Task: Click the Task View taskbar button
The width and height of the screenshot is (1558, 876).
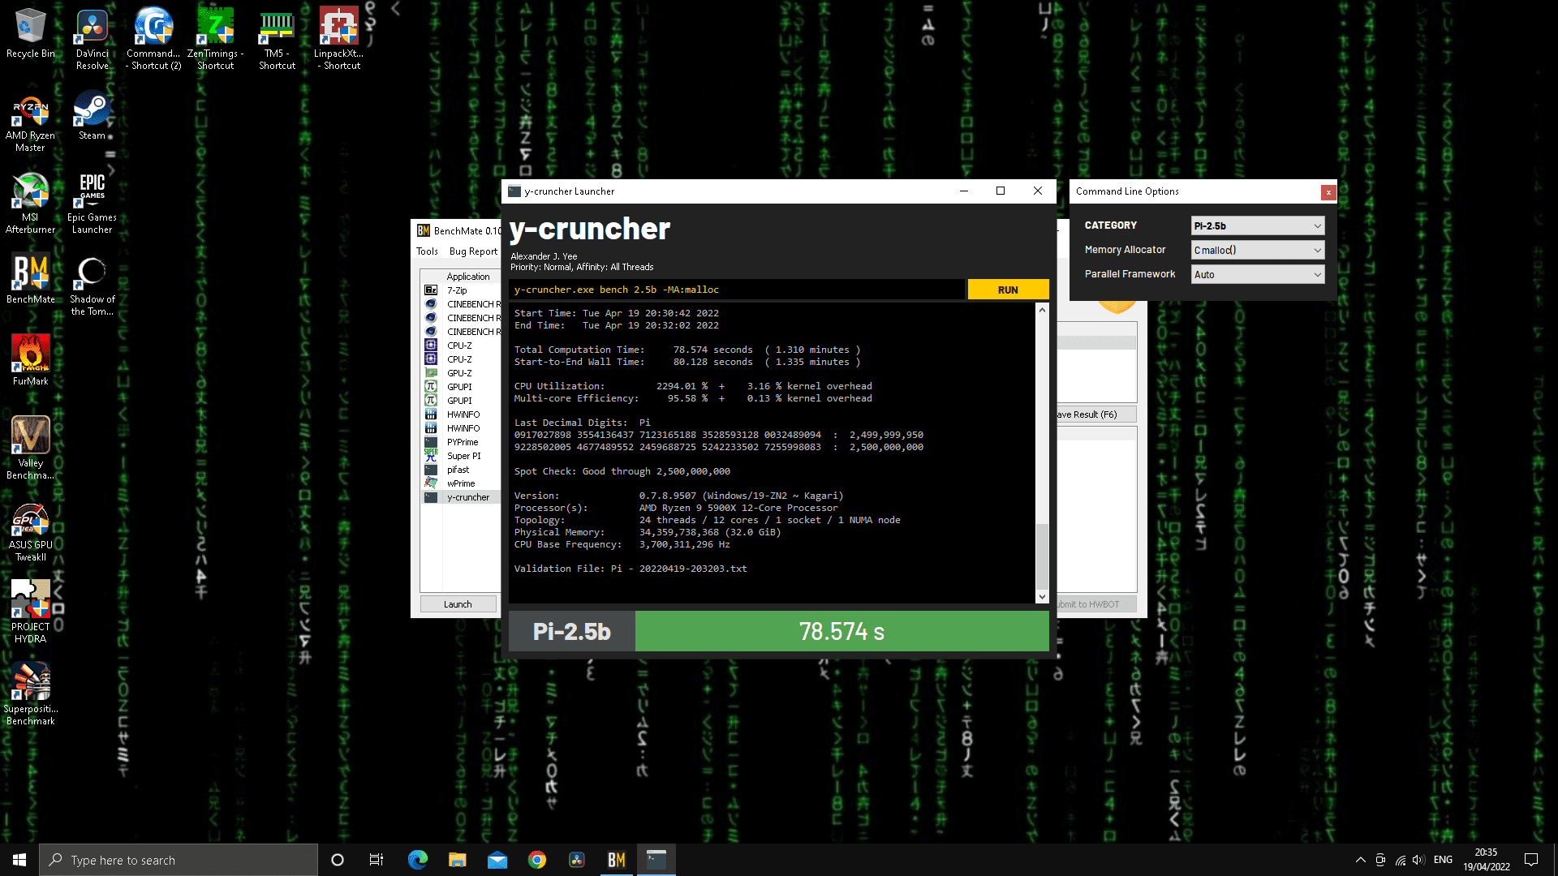Action: [x=377, y=860]
